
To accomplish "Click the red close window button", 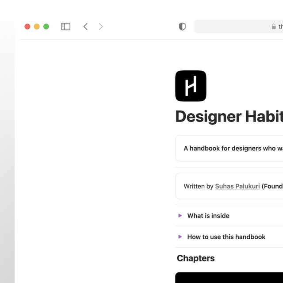I will pos(27,27).
